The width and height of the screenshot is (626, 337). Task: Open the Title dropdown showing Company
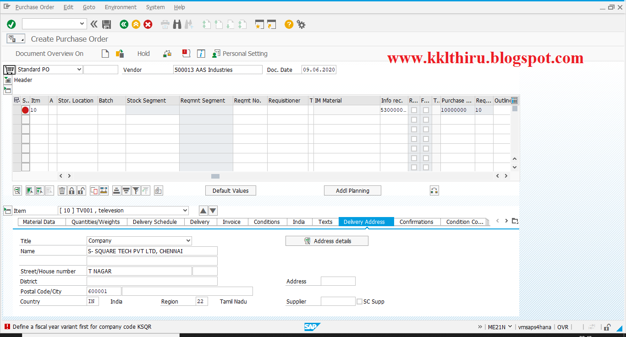tap(188, 241)
